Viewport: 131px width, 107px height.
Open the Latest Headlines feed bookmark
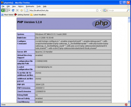coord(38,15)
